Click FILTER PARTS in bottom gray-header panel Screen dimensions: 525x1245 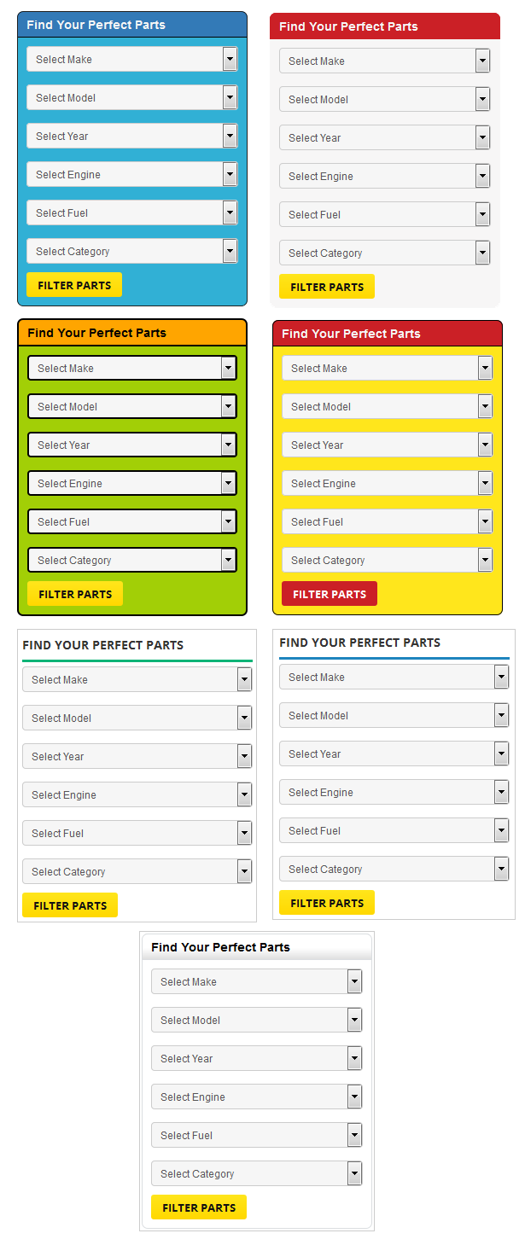point(199,1207)
